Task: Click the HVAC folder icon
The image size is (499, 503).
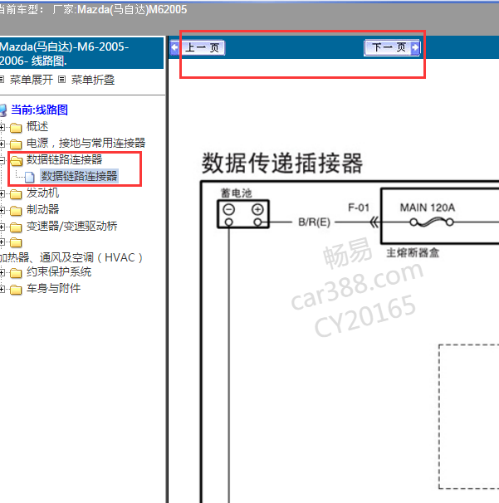Action: (16, 242)
